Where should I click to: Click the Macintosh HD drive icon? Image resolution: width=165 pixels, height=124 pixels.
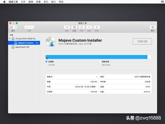[13, 47]
